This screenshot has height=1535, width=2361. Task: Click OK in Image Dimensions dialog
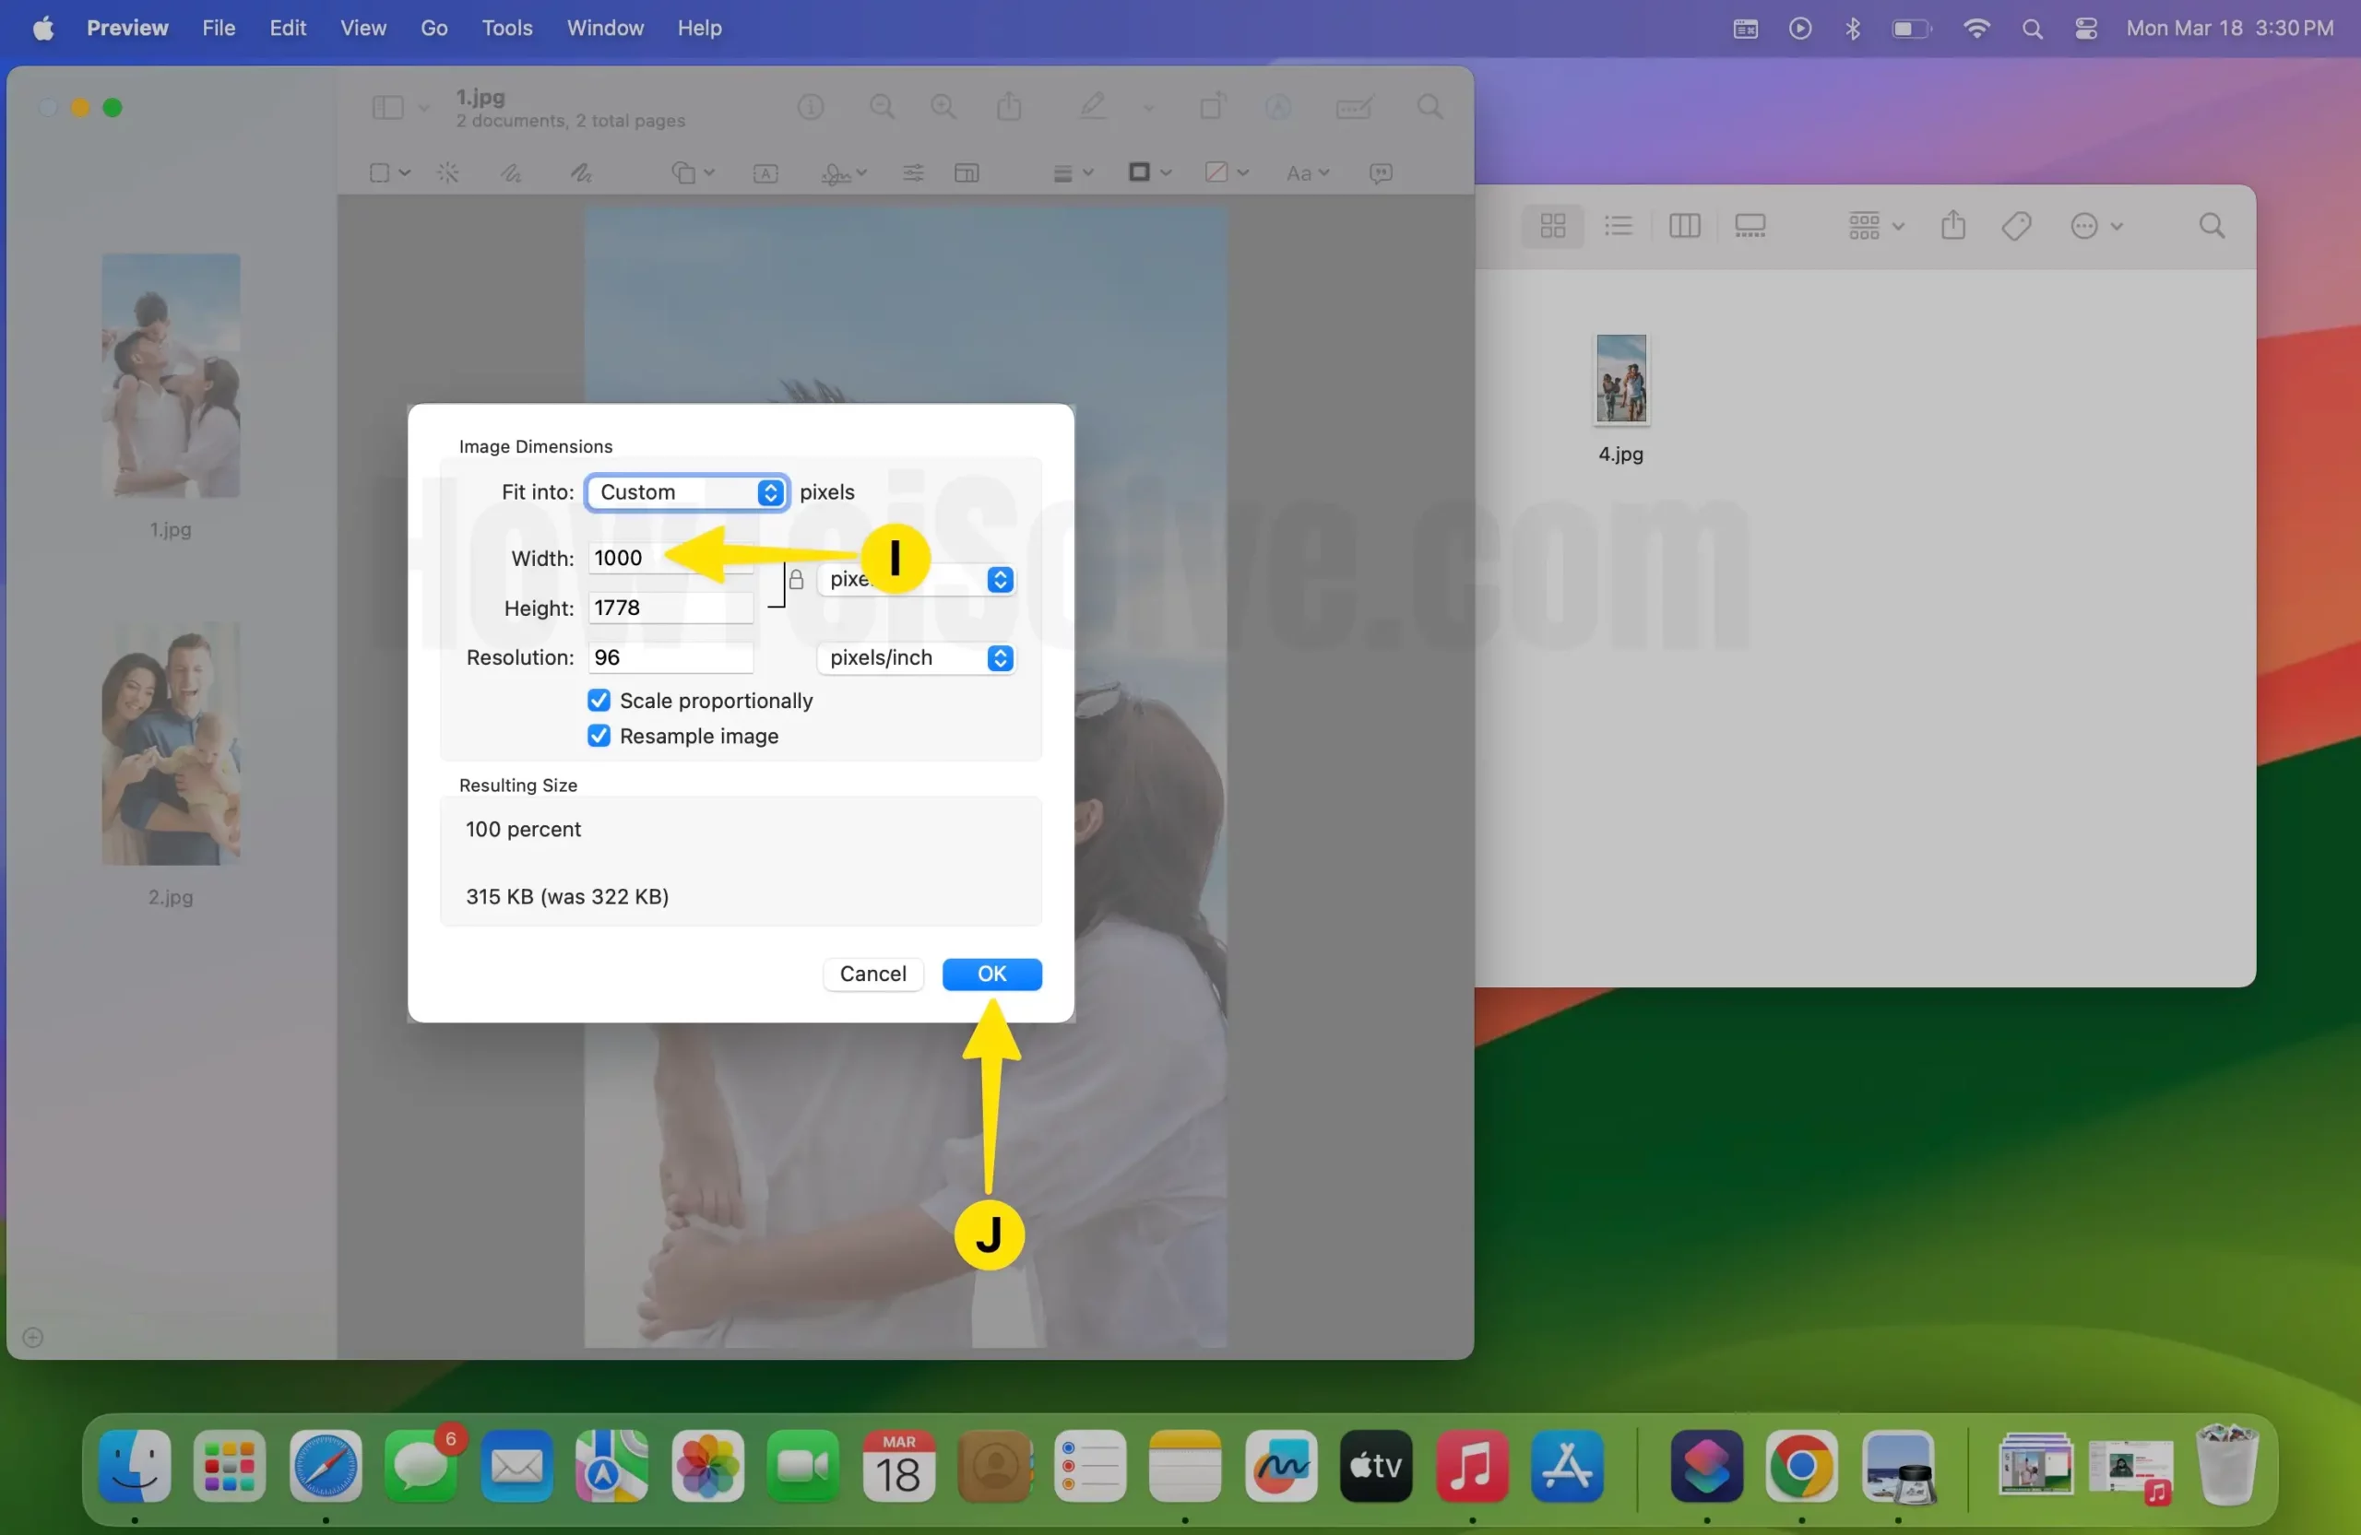[x=991, y=974]
